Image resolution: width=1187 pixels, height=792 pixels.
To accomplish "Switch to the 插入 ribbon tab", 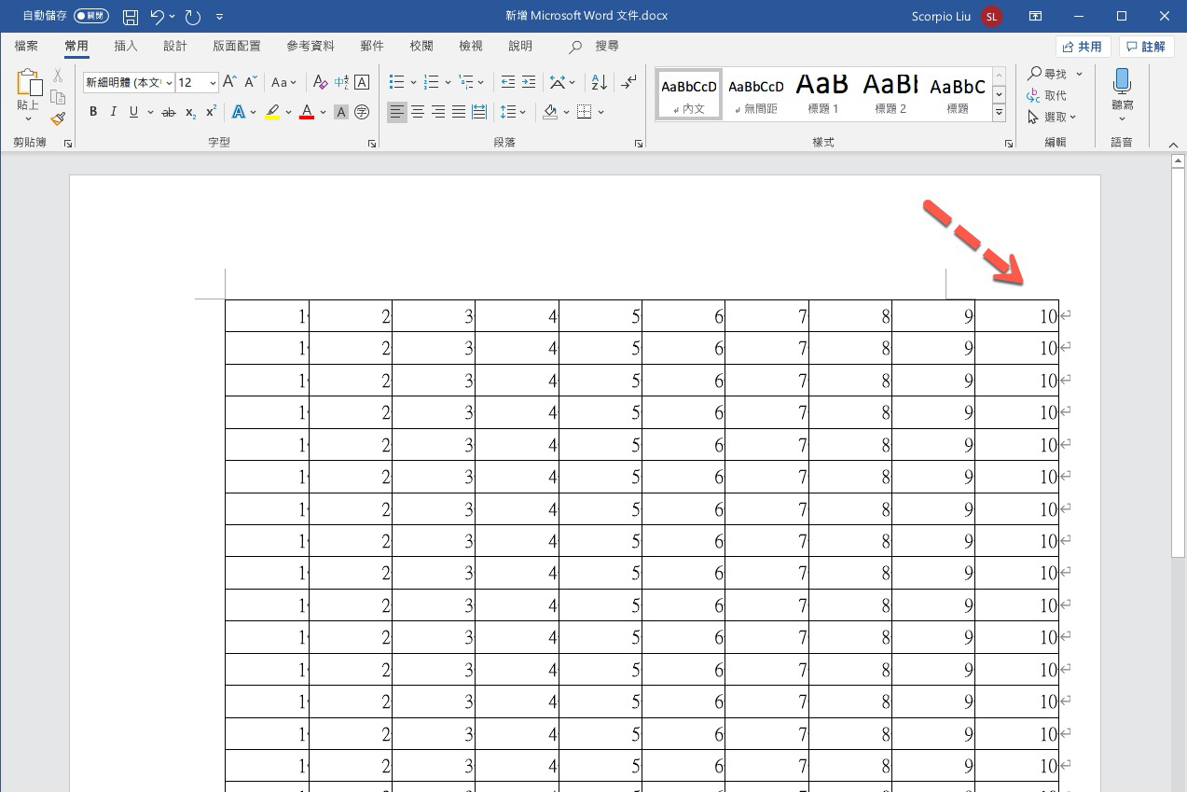I will (126, 45).
